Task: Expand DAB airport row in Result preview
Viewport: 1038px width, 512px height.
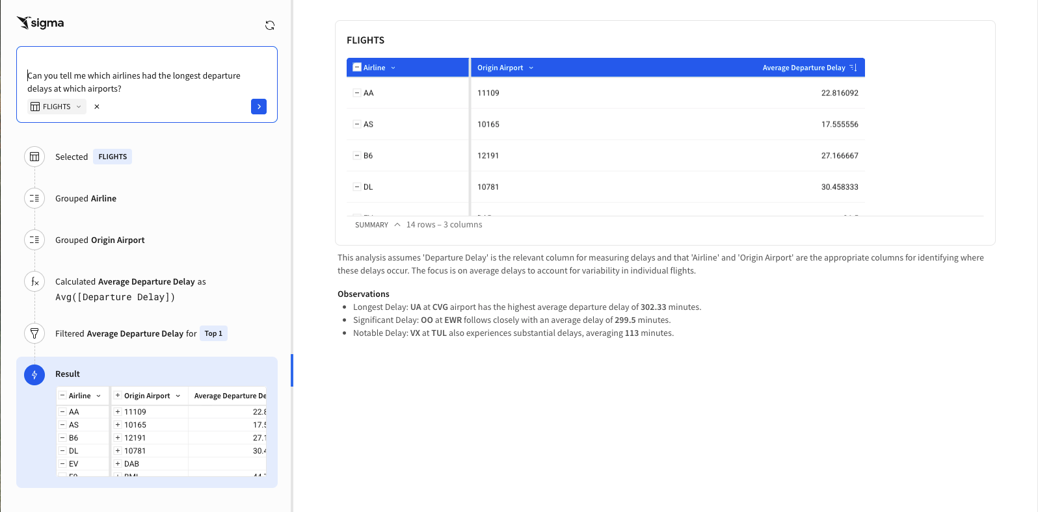Action: pos(118,463)
